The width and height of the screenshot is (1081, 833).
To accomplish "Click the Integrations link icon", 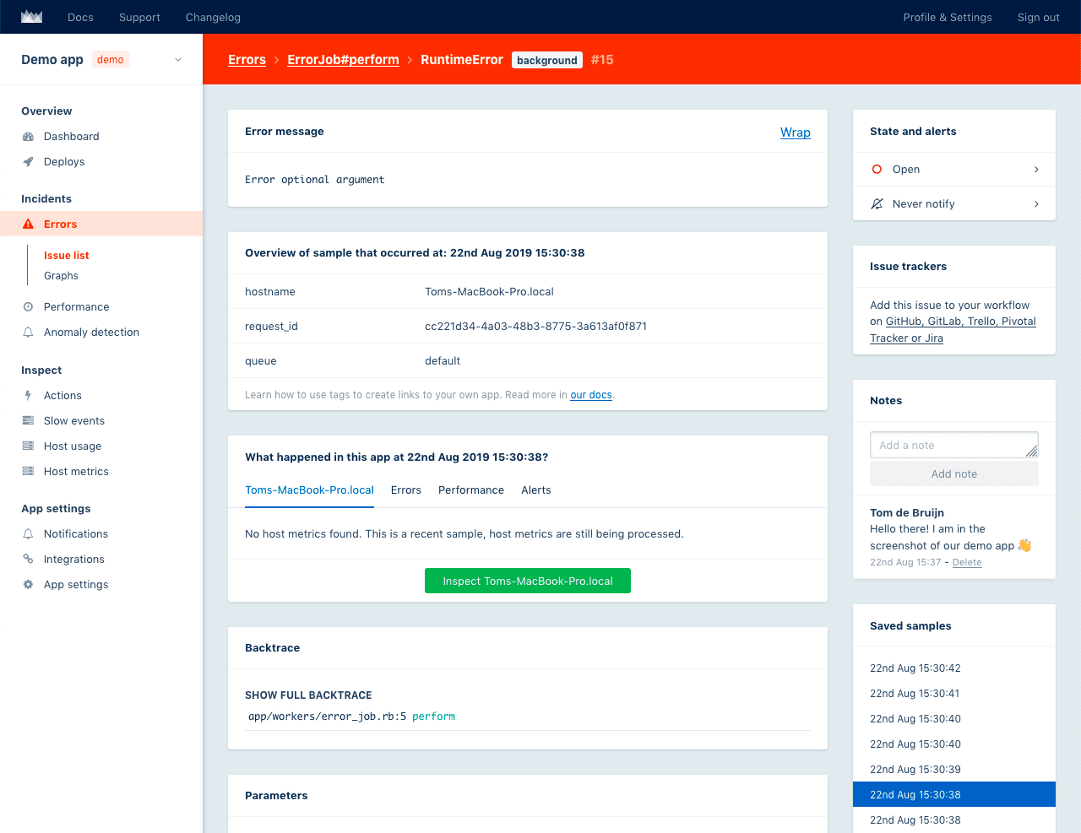I will tap(28, 560).
